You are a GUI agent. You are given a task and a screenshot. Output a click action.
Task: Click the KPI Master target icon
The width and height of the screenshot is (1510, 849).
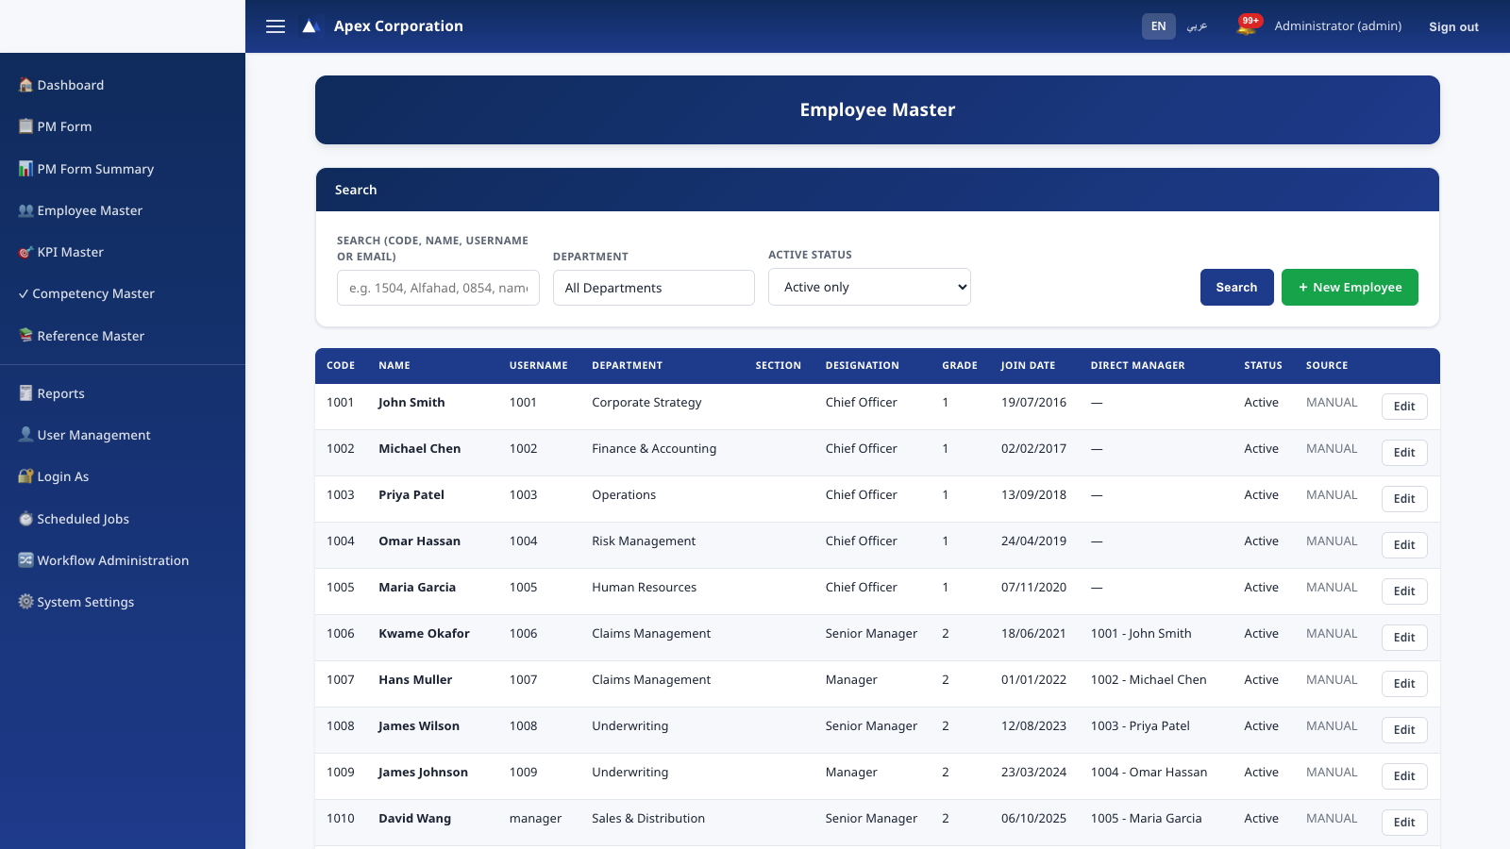pyautogui.click(x=25, y=252)
